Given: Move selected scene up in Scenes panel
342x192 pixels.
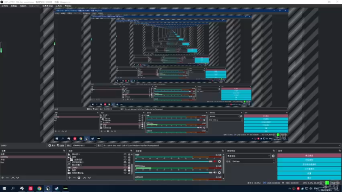Looking at the screenshot, I should (13, 178).
